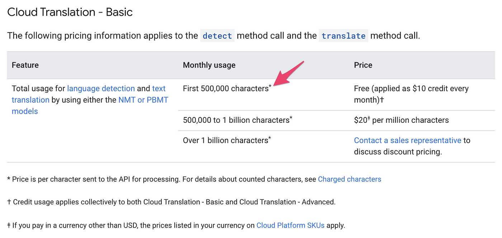Click the detect method code label
Viewport: 502px width, 238px height.
[x=217, y=36]
